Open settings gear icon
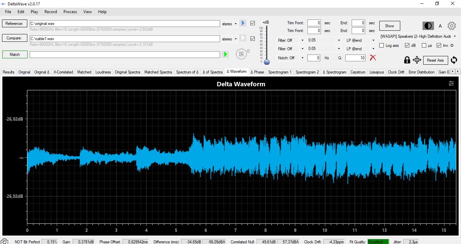 [452, 26]
